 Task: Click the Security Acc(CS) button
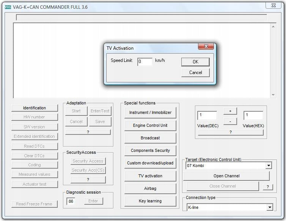coord(88,170)
